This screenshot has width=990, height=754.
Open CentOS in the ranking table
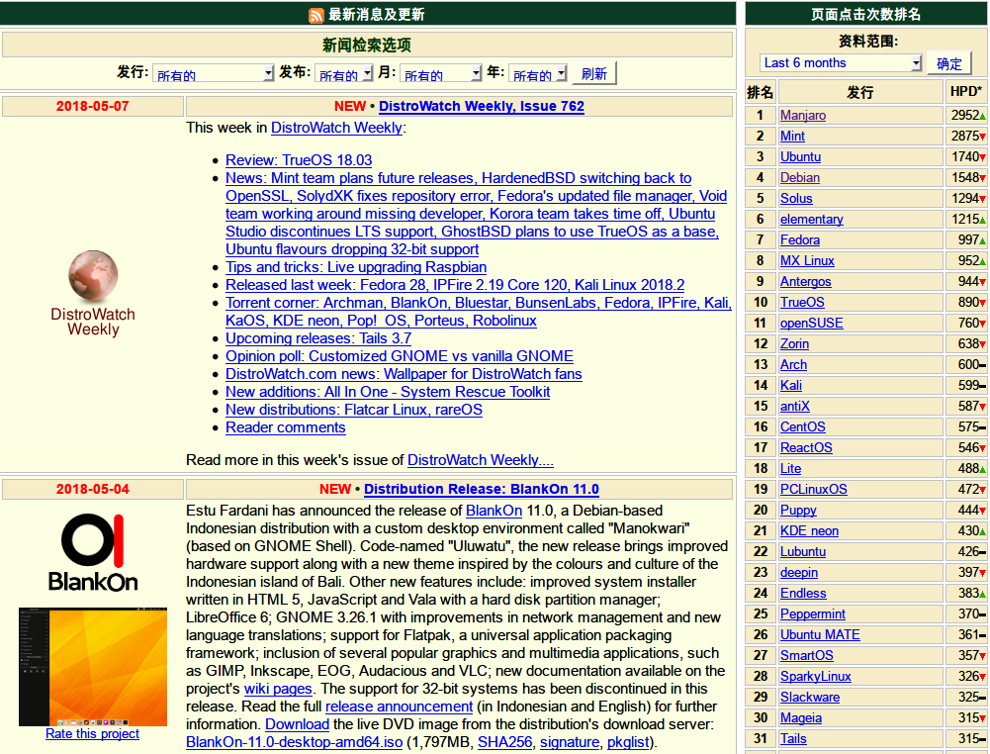(803, 427)
